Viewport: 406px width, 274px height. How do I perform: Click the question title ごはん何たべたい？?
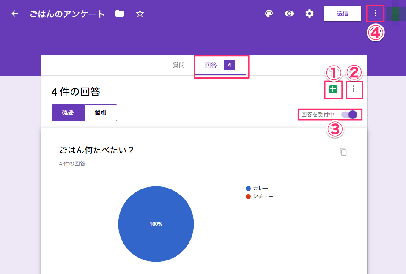click(x=96, y=150)
